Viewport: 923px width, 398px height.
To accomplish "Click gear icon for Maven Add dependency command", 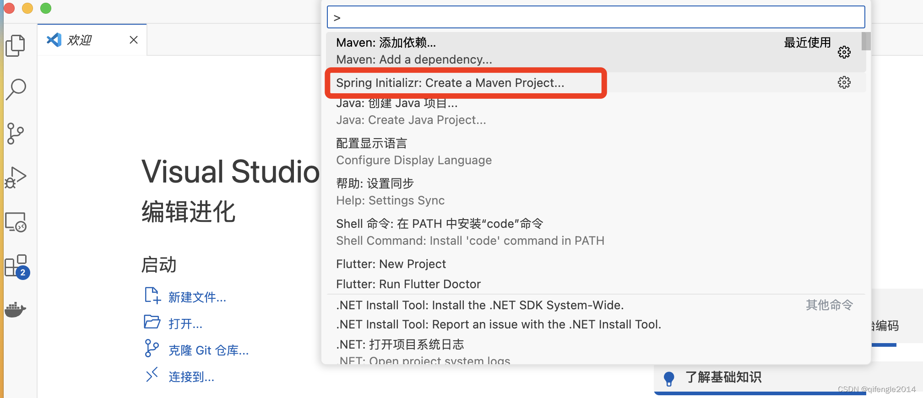I will pyautogui.click(x=844, y=52).
